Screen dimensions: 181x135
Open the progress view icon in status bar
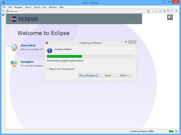pyautogui.click(x=177, y=131)
